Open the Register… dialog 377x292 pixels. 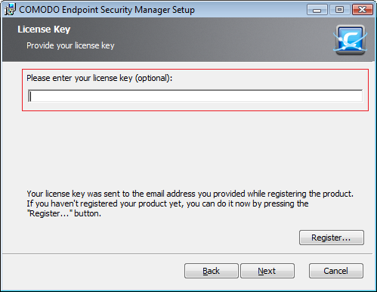(332, 238)
